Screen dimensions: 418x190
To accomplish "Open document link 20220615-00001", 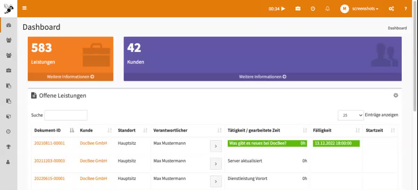I will 49,179.
